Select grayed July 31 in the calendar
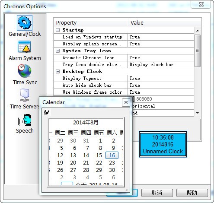 86,141
